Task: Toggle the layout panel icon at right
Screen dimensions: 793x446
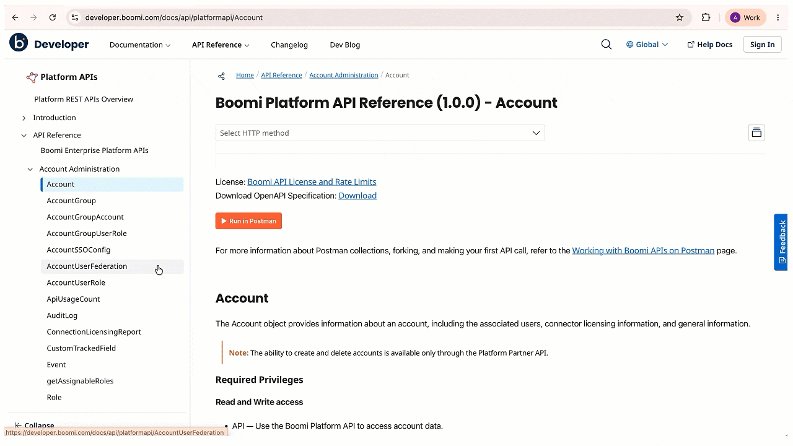Action: 756,133
